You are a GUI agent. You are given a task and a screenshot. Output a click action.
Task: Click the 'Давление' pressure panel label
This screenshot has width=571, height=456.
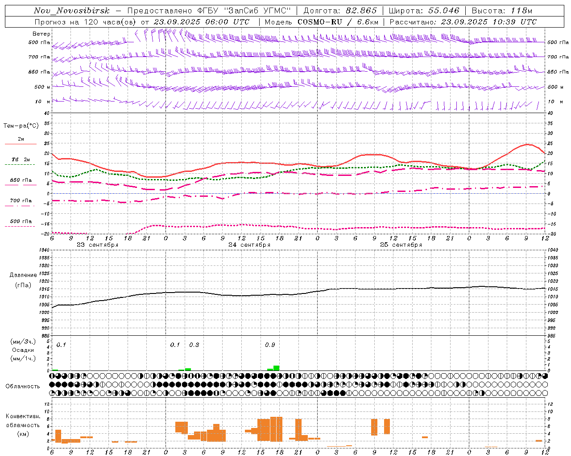tap(23, 275)
